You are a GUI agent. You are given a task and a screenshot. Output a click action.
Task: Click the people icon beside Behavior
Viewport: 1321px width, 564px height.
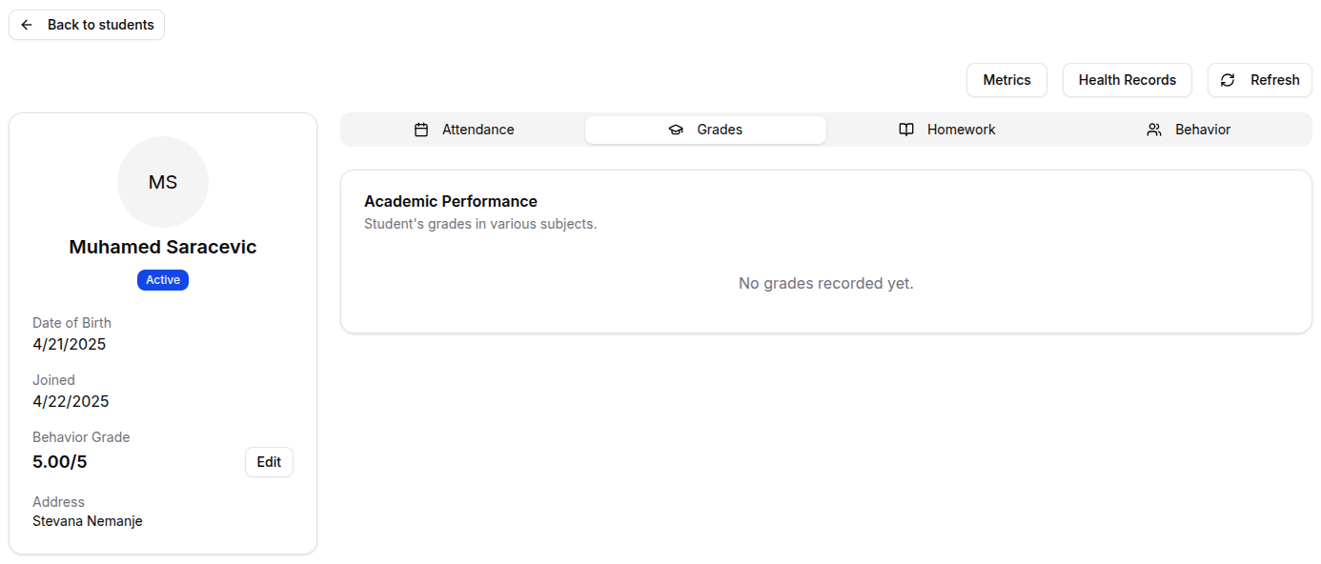(1154, 130)
